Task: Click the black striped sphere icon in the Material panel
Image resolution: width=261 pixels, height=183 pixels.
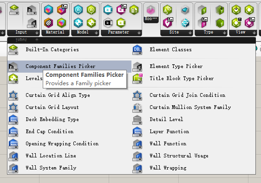Action: (48, 23)
